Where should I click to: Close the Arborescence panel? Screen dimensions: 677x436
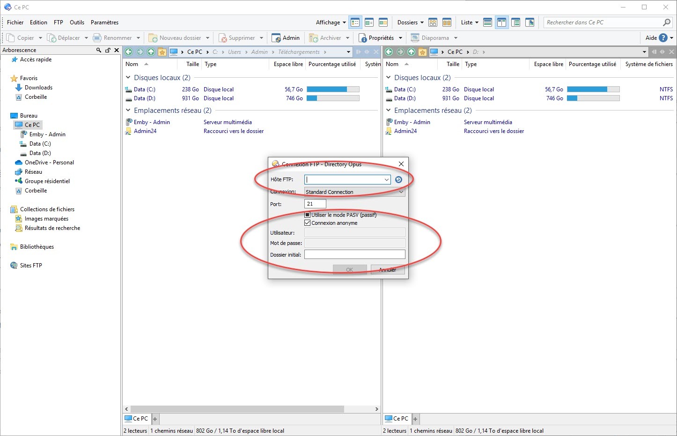click(x=117, y=50)
